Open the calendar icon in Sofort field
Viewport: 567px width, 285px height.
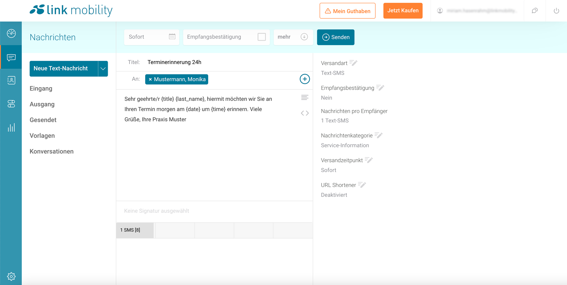172,37
